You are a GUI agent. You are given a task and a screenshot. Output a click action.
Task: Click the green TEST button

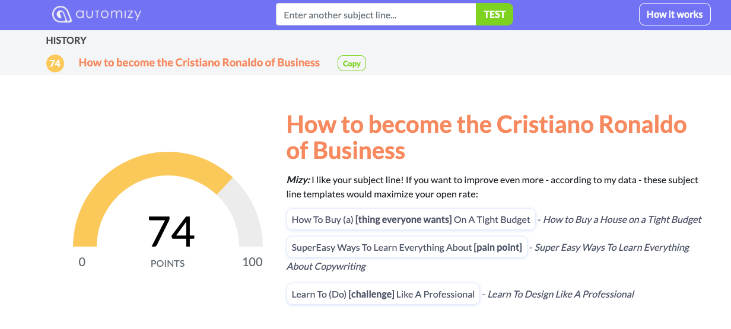click(495, 14)
